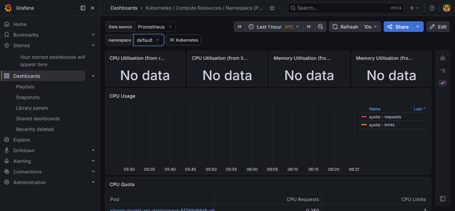Click the Drilldown icon in sidebar
455x211 pixels.
tap(7, 151)
